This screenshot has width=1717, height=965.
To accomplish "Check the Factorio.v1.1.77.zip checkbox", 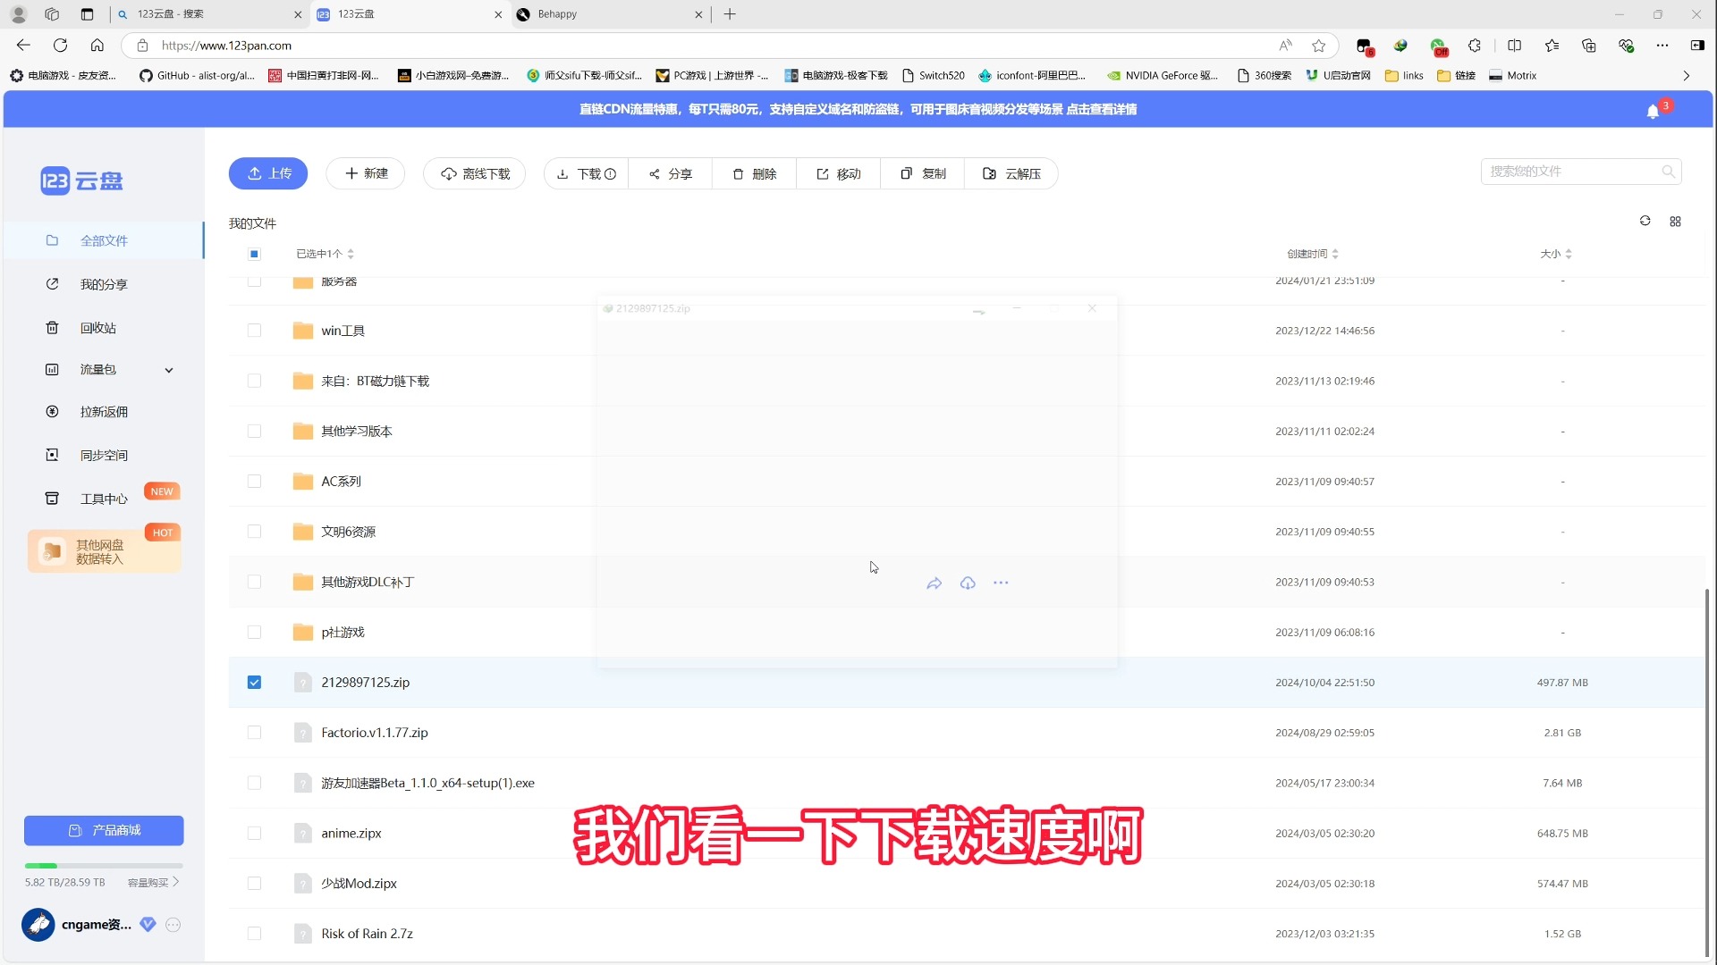I will pos(254,733).
